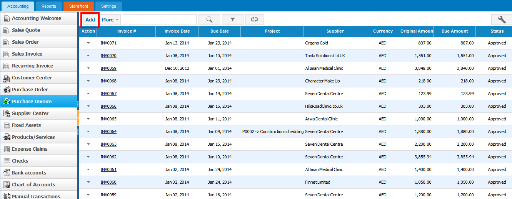
Task: Open action arrow for invoice INV0065
Action: click(88, 119)
